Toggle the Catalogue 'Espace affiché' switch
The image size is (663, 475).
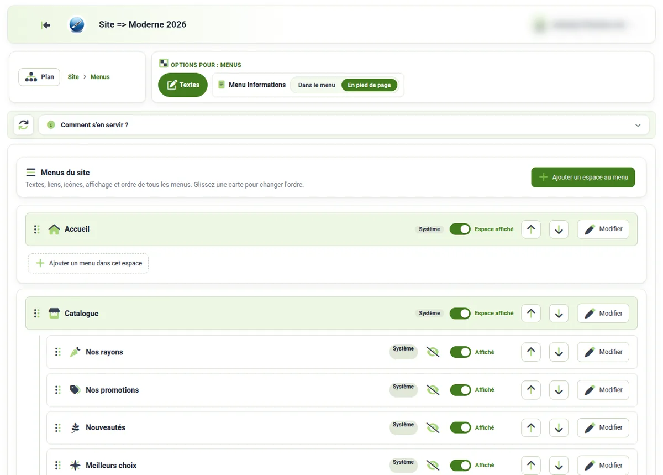coord(460,314)
